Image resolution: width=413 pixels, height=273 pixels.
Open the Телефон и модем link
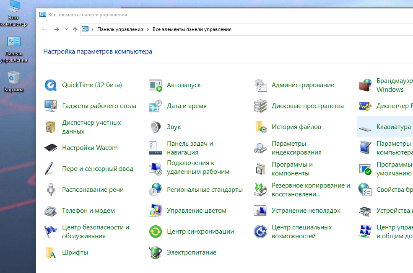[x=88, y=211]
